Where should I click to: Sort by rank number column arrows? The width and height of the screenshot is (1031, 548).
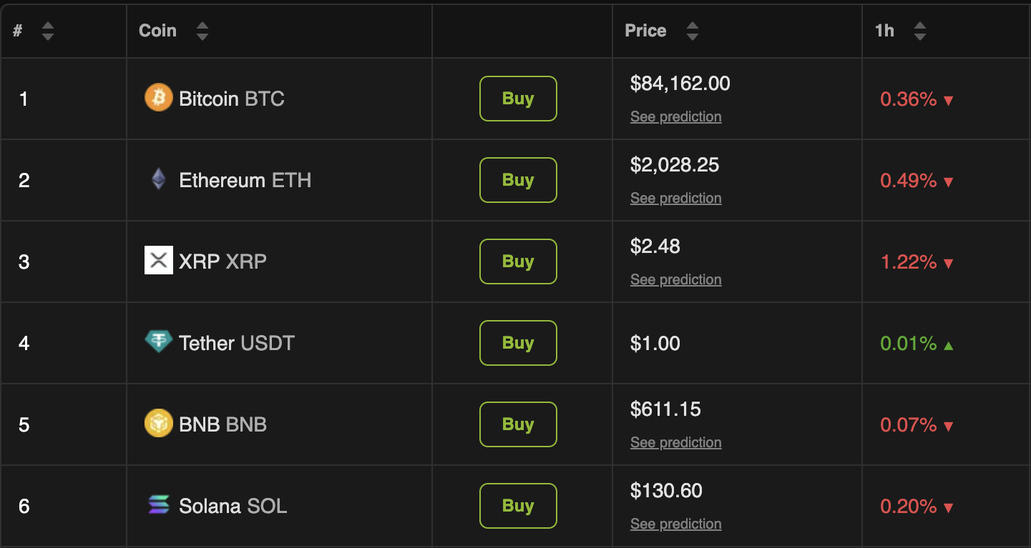pos(48,31)
